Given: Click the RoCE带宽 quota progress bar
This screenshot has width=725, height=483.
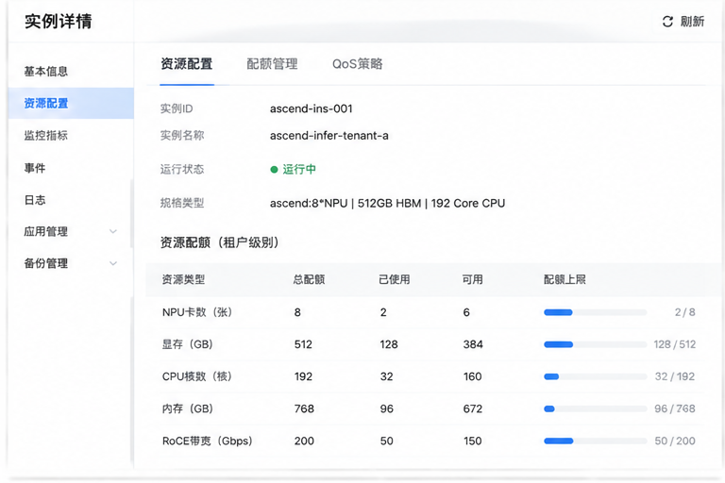Looking at the screenshot, I should pyautogui.click(x=595, y=441).
